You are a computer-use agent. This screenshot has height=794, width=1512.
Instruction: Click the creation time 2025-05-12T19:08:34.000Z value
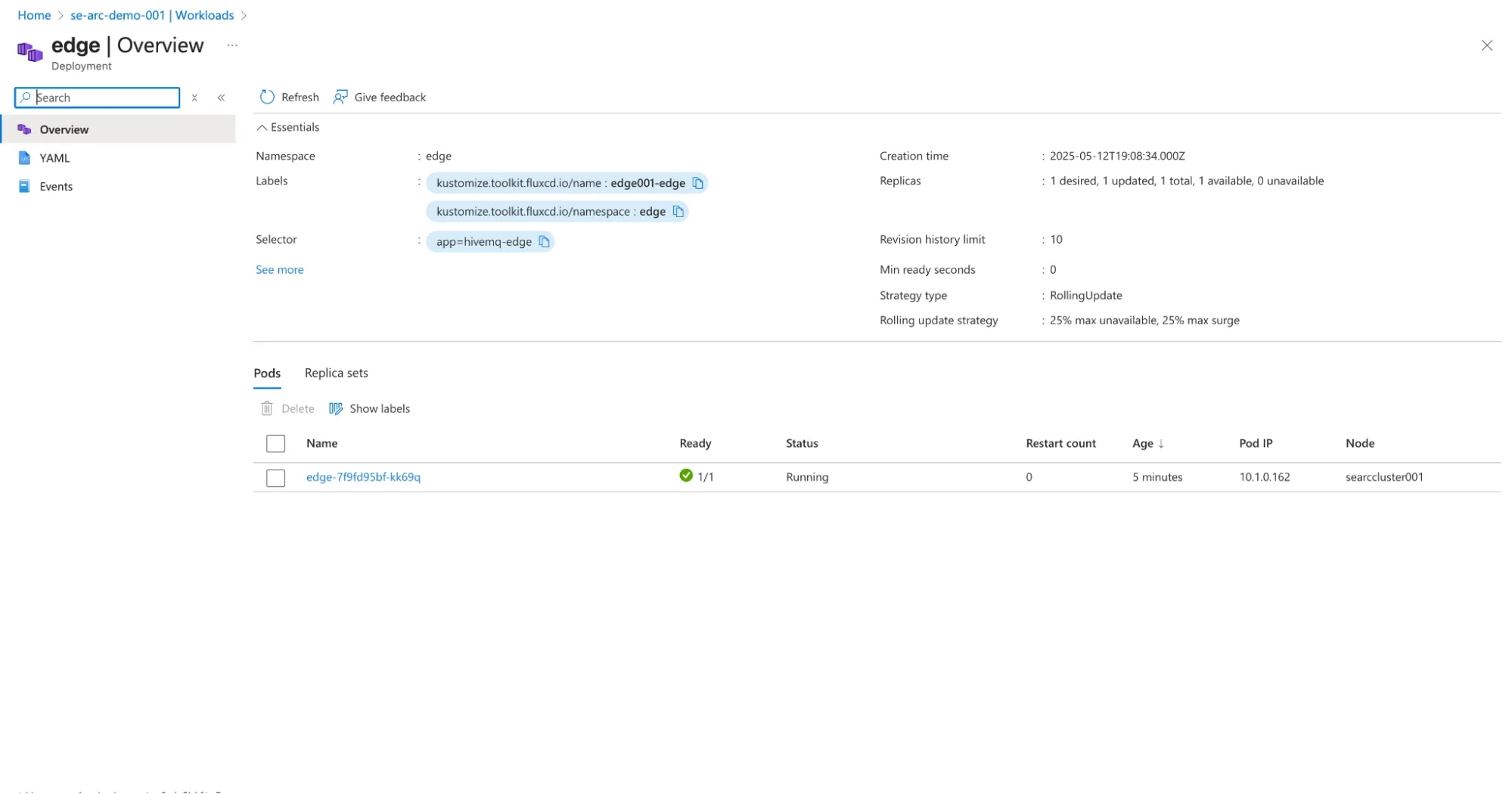[x=1117, y=156]
